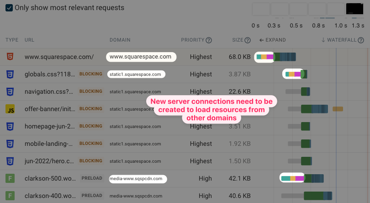This screenshot has width=370, height=203.
Task: Click the URL column header
Action: (x=29, y=40)
